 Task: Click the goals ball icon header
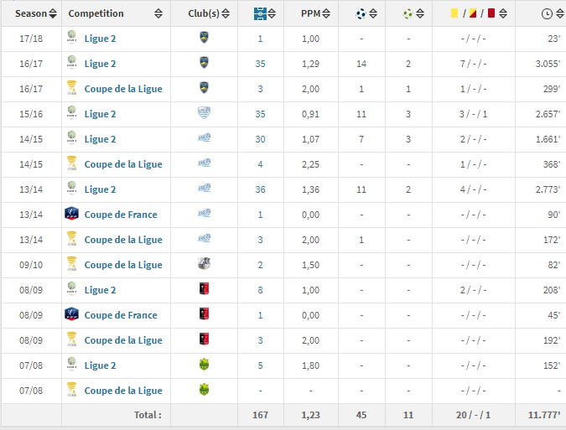pyautogui.click(x=361, y=13)
